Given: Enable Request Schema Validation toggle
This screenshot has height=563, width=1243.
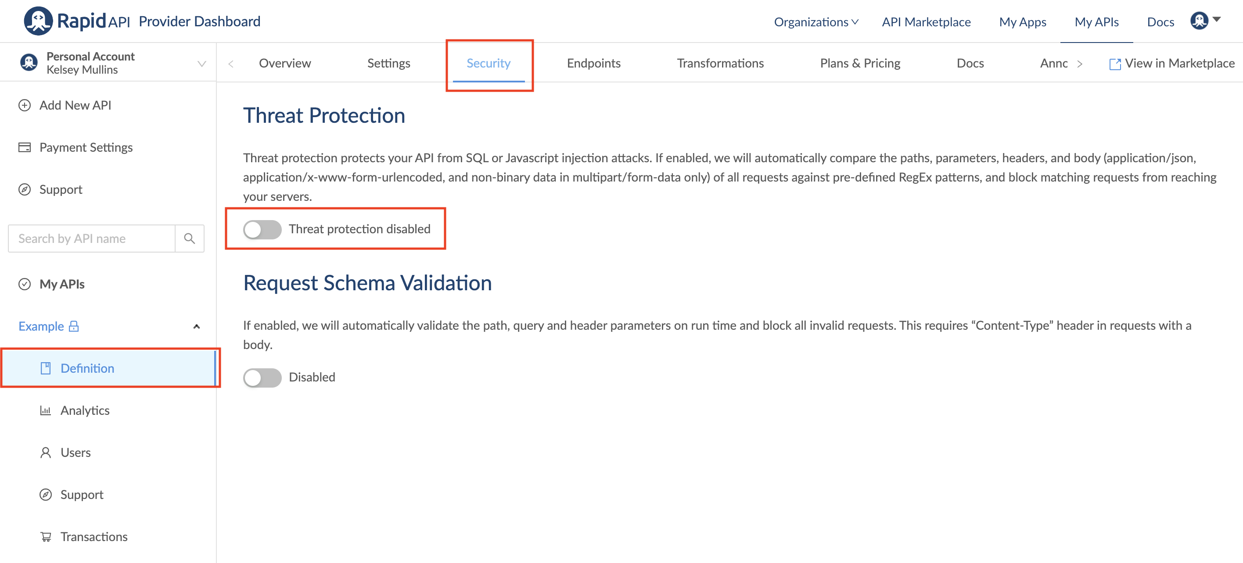Looking at the screenshot, I should [x=262, y=377].
